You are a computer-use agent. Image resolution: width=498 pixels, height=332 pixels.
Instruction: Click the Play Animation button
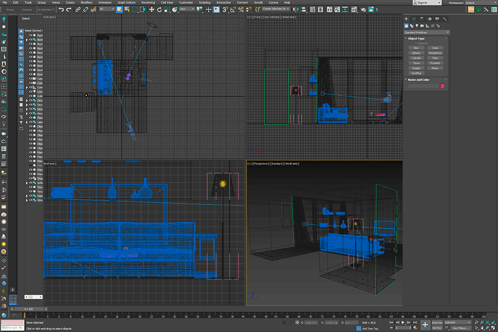pos(404,323)
